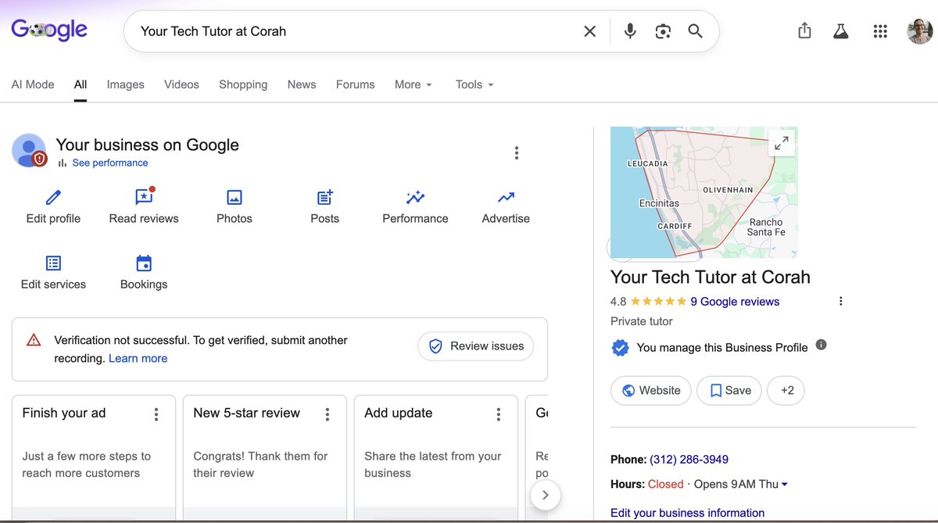Click Learn more verification link
The height and width of the screenshot is (523, 938).
click(138, 359)
